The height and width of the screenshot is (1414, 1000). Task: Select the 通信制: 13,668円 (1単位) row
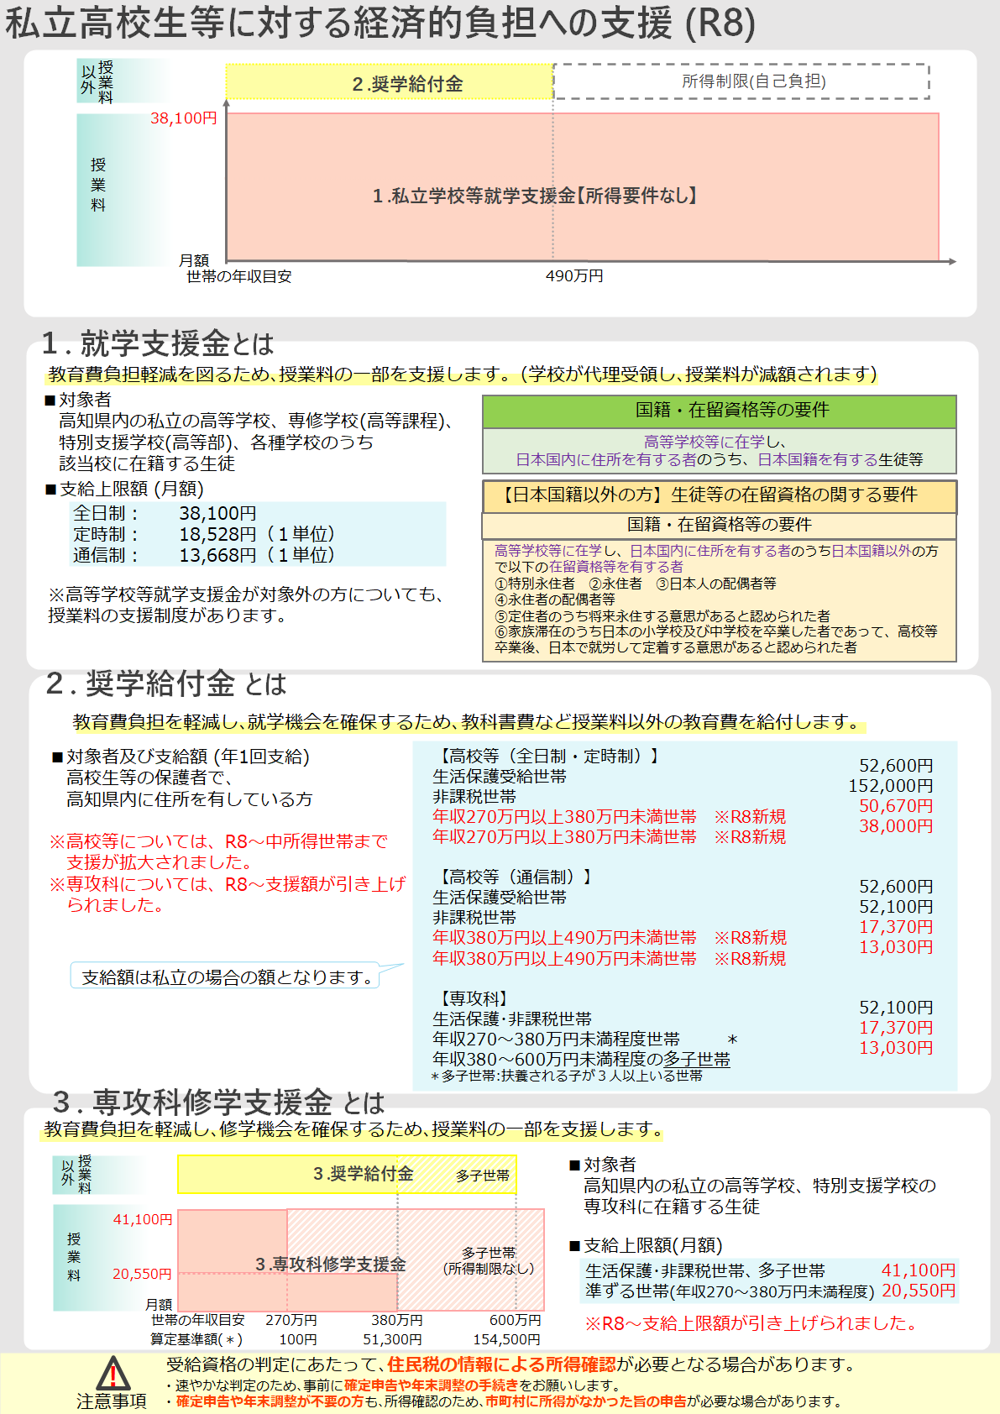pyautogui.click(x=204, y=555)
